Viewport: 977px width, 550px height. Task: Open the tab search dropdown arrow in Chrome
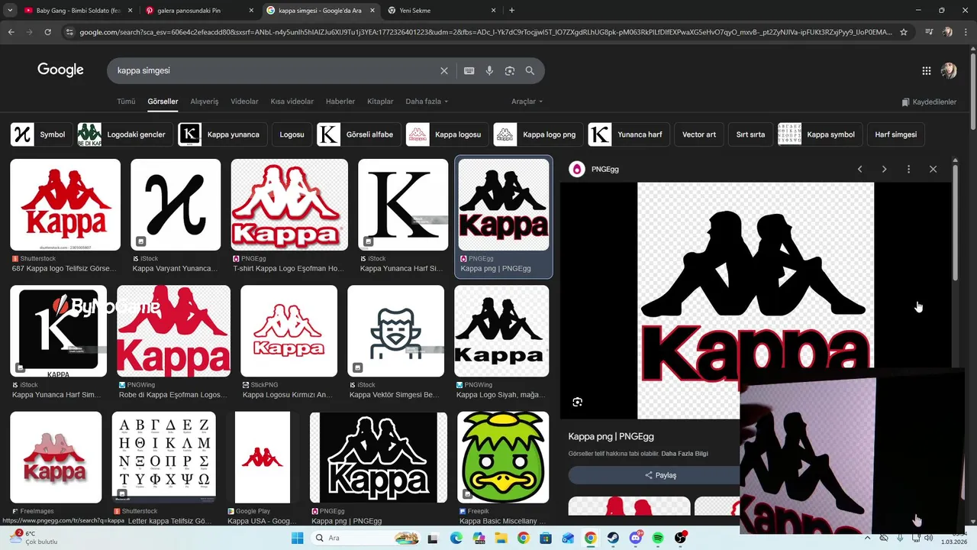10,11
